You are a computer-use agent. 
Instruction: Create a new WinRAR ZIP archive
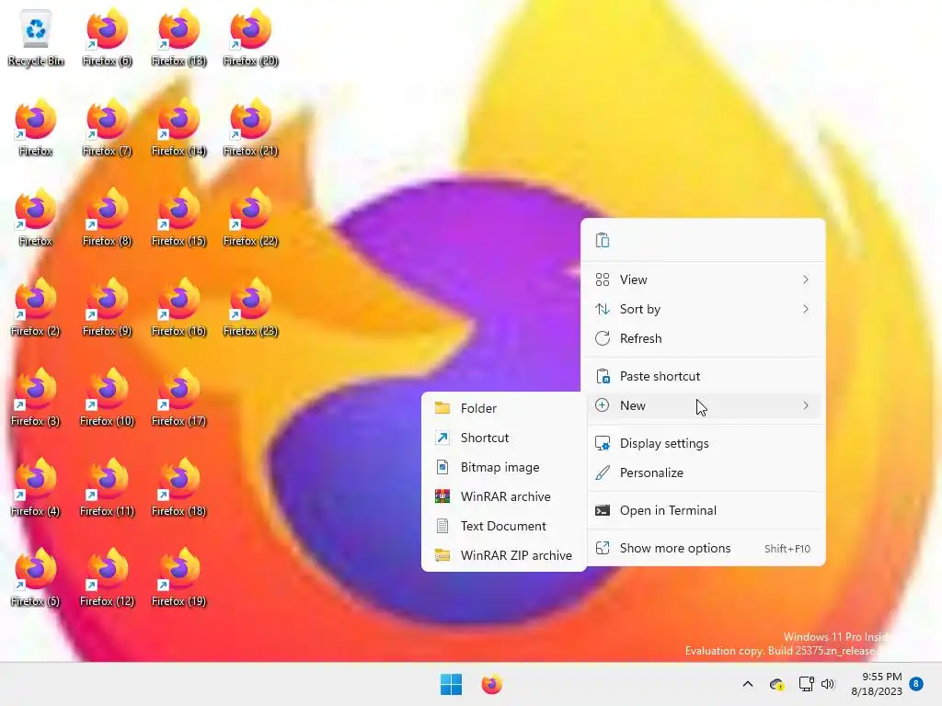504,555
